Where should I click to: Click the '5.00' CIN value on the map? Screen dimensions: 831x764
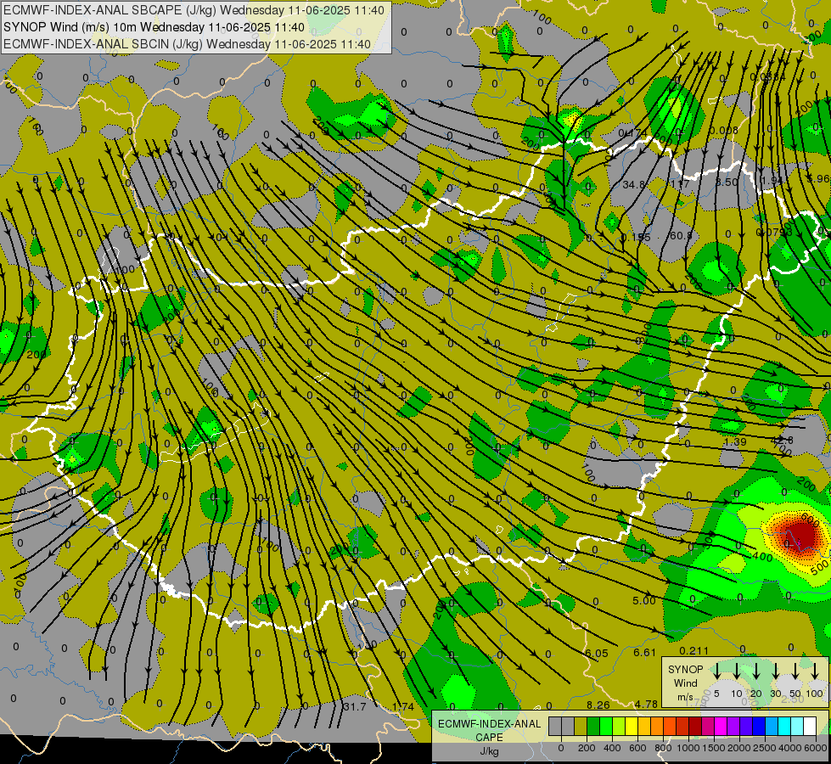(644, 601)
